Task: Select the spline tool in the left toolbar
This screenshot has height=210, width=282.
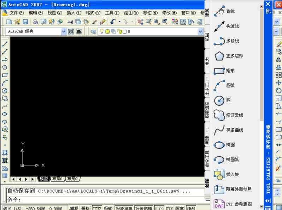Action: point(5,106)
